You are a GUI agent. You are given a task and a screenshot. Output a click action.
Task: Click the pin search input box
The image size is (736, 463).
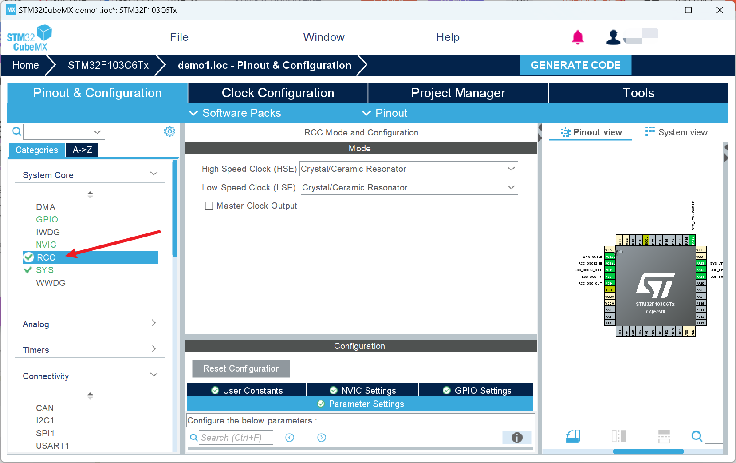tap(714, 436)
